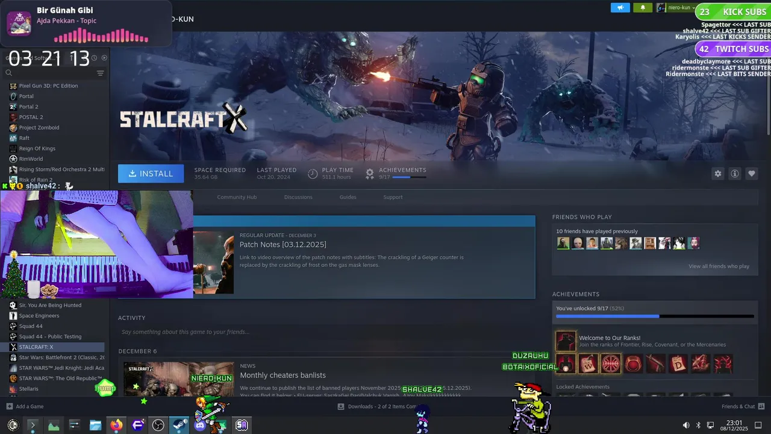Click 'View all friends who play' link

pos(719,266)
